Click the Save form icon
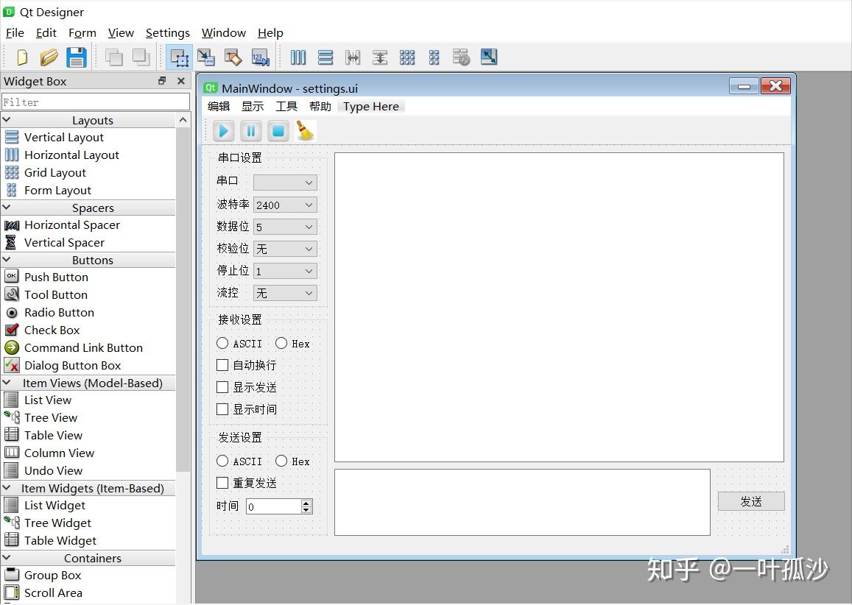Screen dimensions: 852x605 tap(77, 57)
